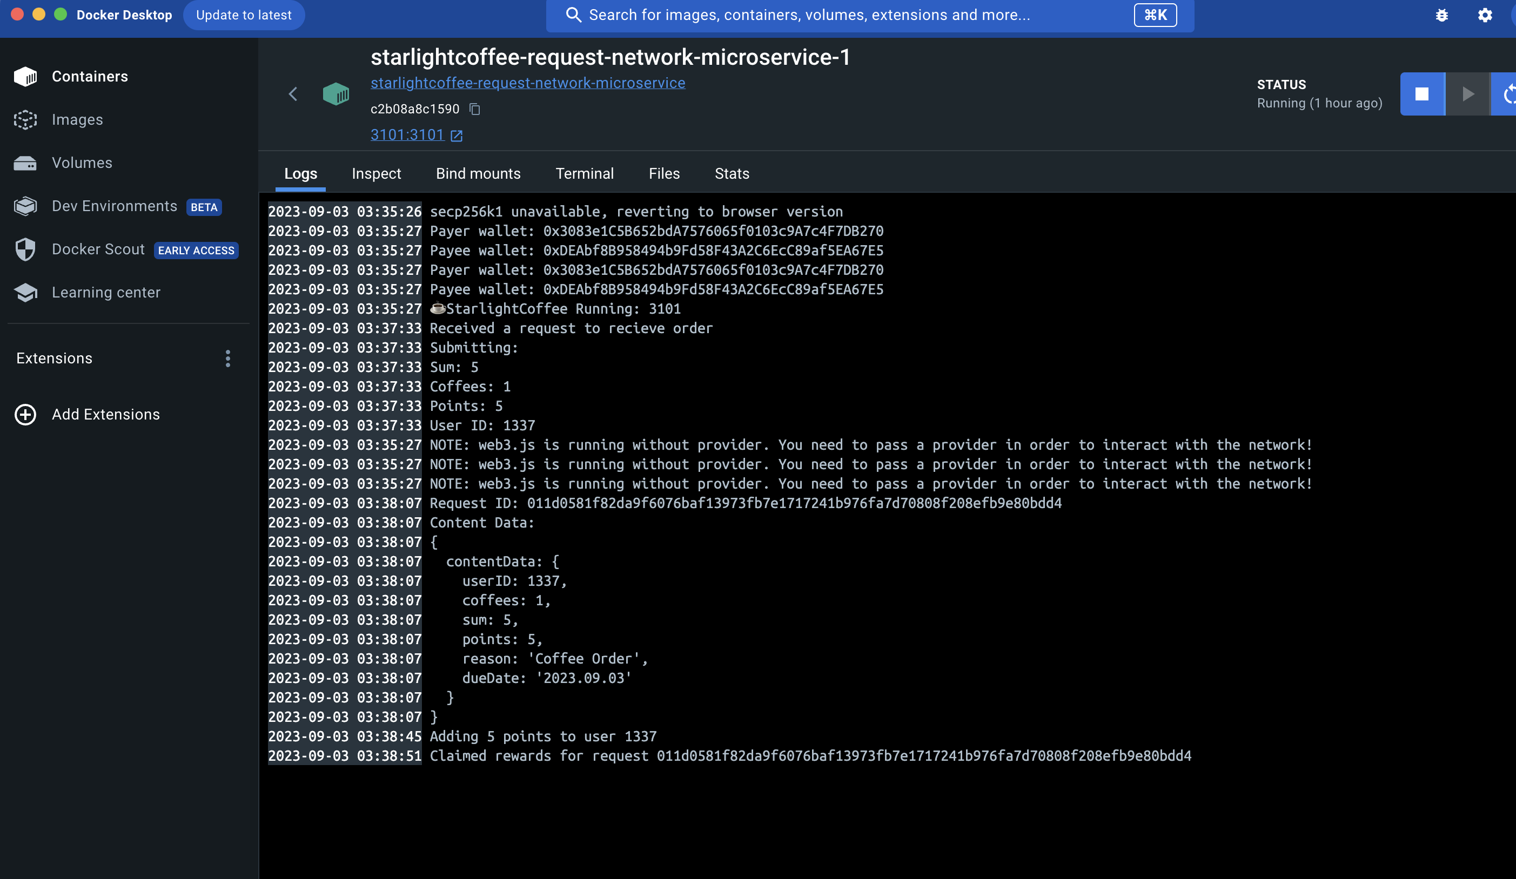Open the Images section icon
Screen dimensions: 1516x879
click(25, 120)
